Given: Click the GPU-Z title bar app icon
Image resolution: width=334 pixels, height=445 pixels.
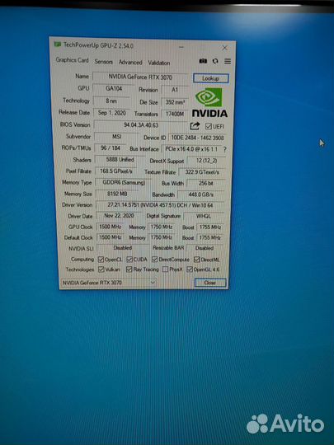Looking at the screenshot, I should click(x=58, y=44).
